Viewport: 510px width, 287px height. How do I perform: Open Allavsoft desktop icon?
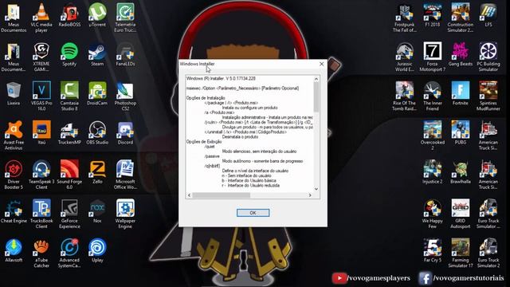click(x=14, y=250)
